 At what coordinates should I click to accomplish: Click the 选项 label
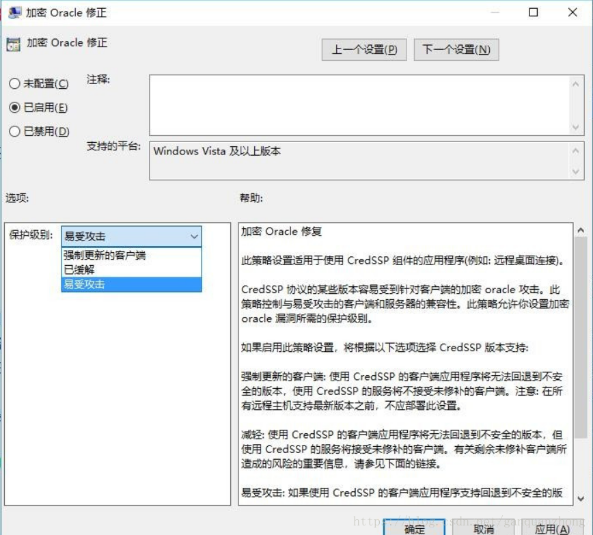click(17, 198)
